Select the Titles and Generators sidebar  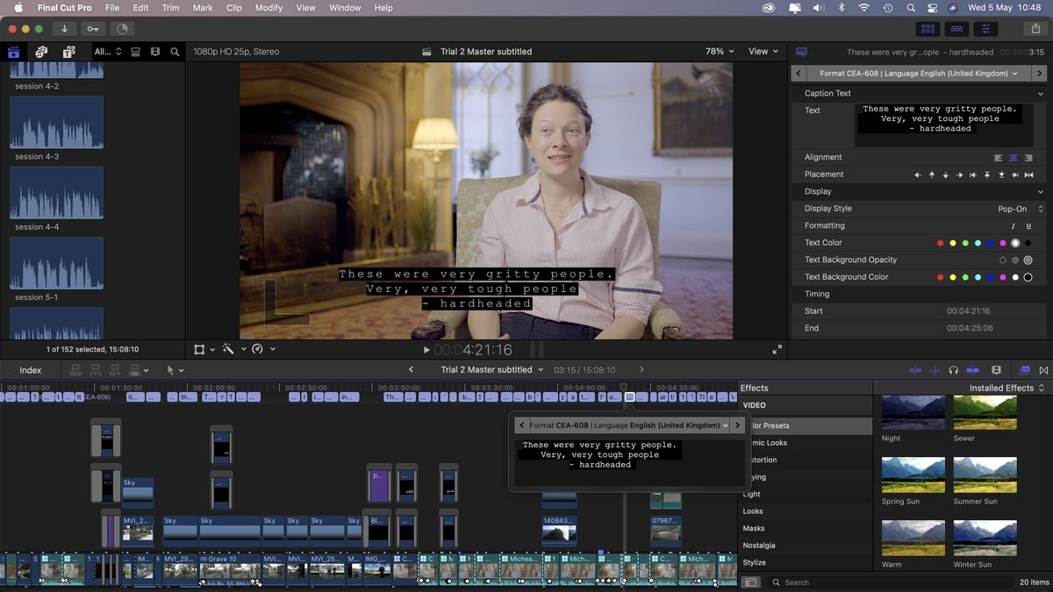68,52
